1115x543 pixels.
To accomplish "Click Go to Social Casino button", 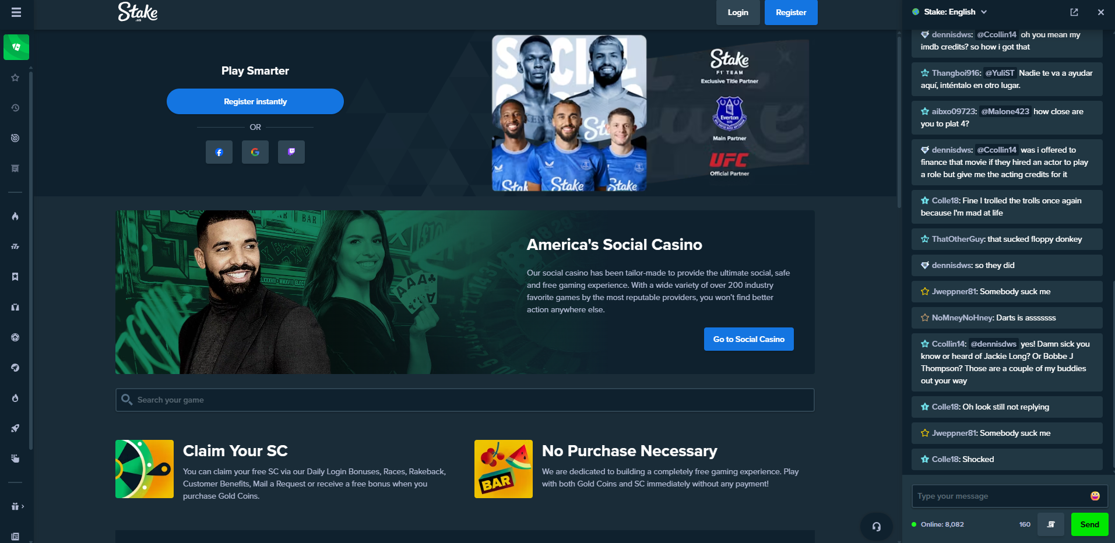I will 749,339.
